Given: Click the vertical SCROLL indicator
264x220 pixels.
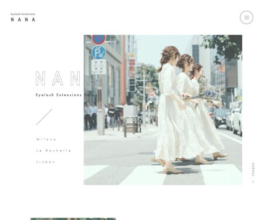Looking at the screenshot, I should click(253, 172).
